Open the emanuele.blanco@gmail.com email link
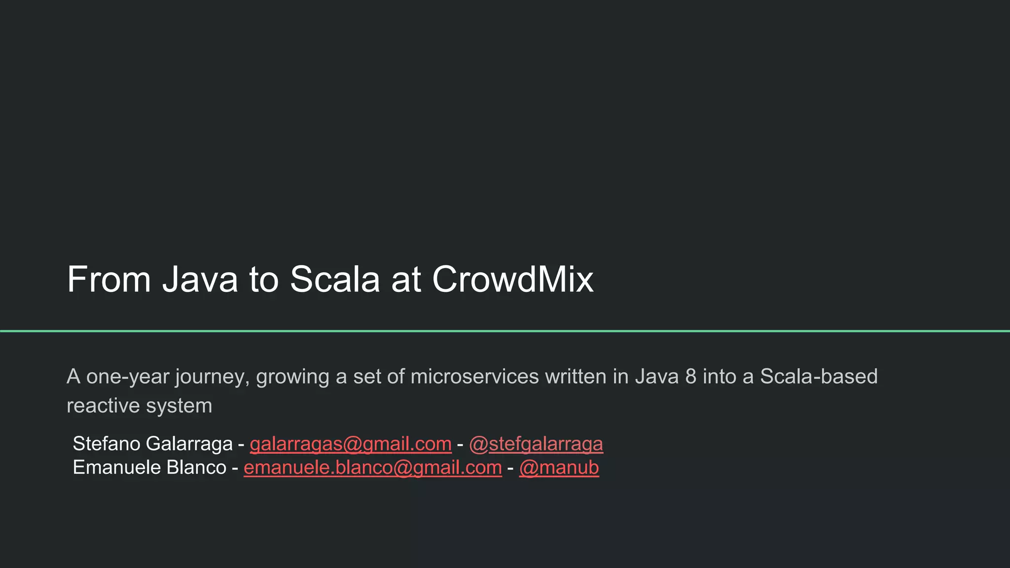This screenshot has width=1010, height=568. pos(373,467)
